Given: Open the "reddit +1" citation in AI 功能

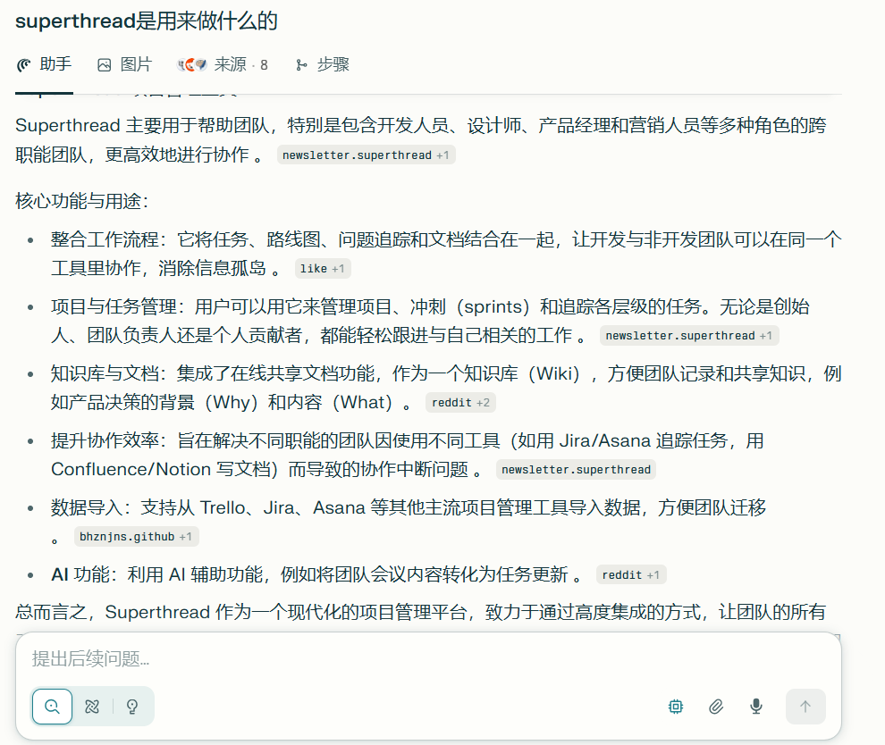Looking at the screenshot, I should coord(629,575).
